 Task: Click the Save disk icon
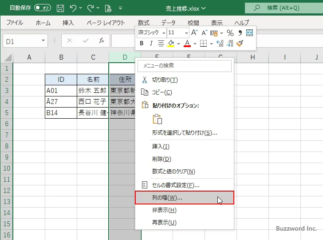coord(60,8)
